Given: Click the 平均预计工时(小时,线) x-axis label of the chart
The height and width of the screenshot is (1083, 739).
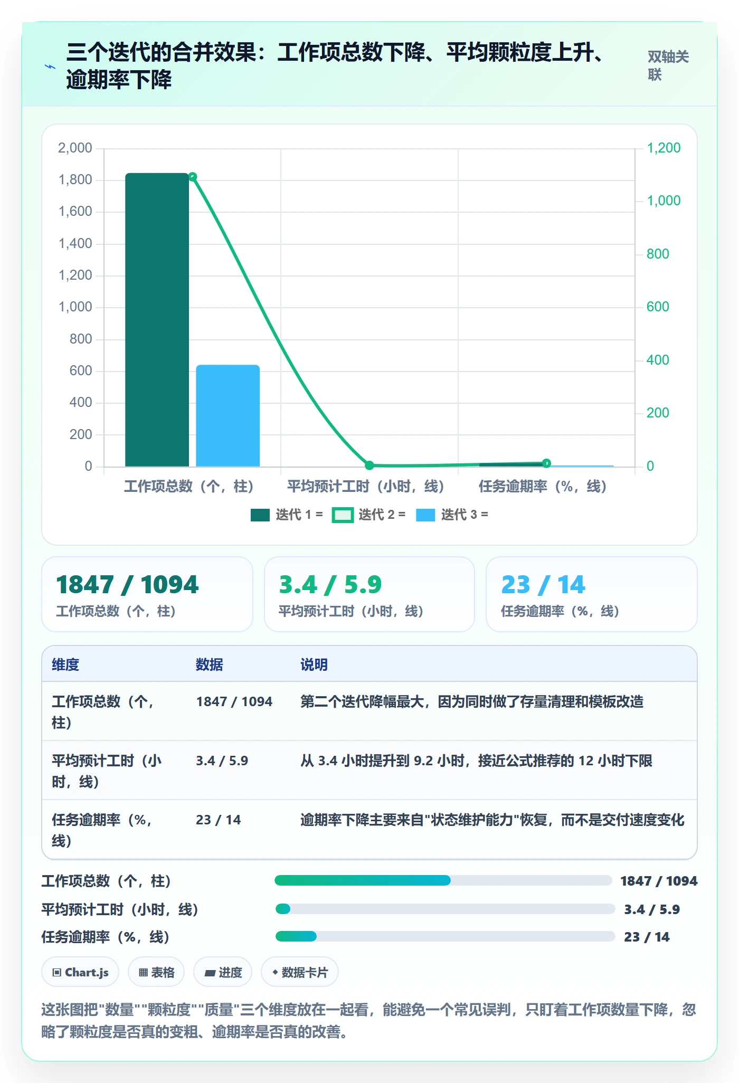Looking at the screenshot, I should 366,486.
